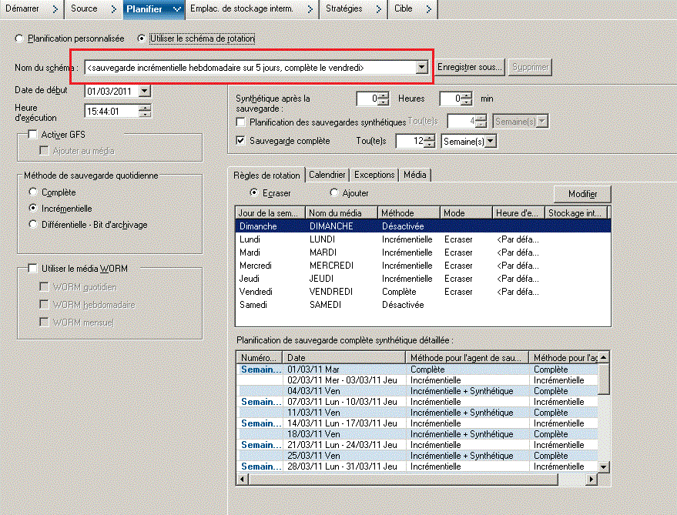Choose the Complète daily backup method
This screenshot has width=677, height=515.
[x=32, y=192]
